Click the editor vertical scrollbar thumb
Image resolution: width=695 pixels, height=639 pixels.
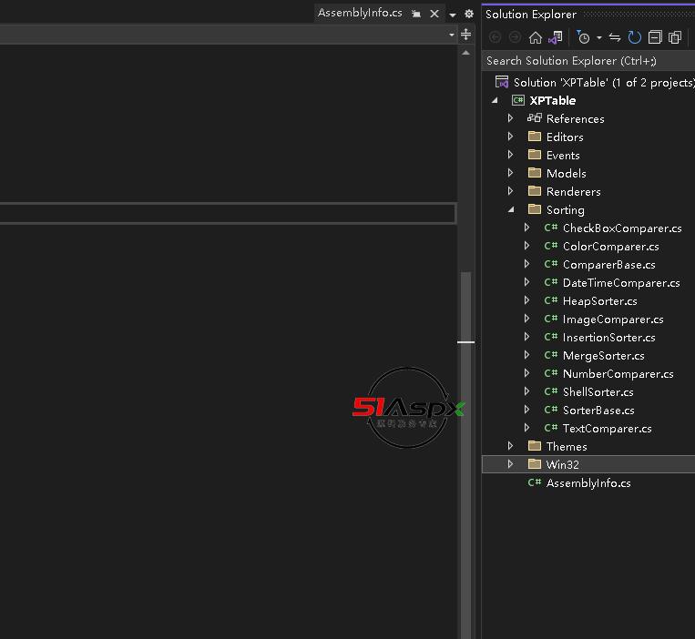pos(465,455)
